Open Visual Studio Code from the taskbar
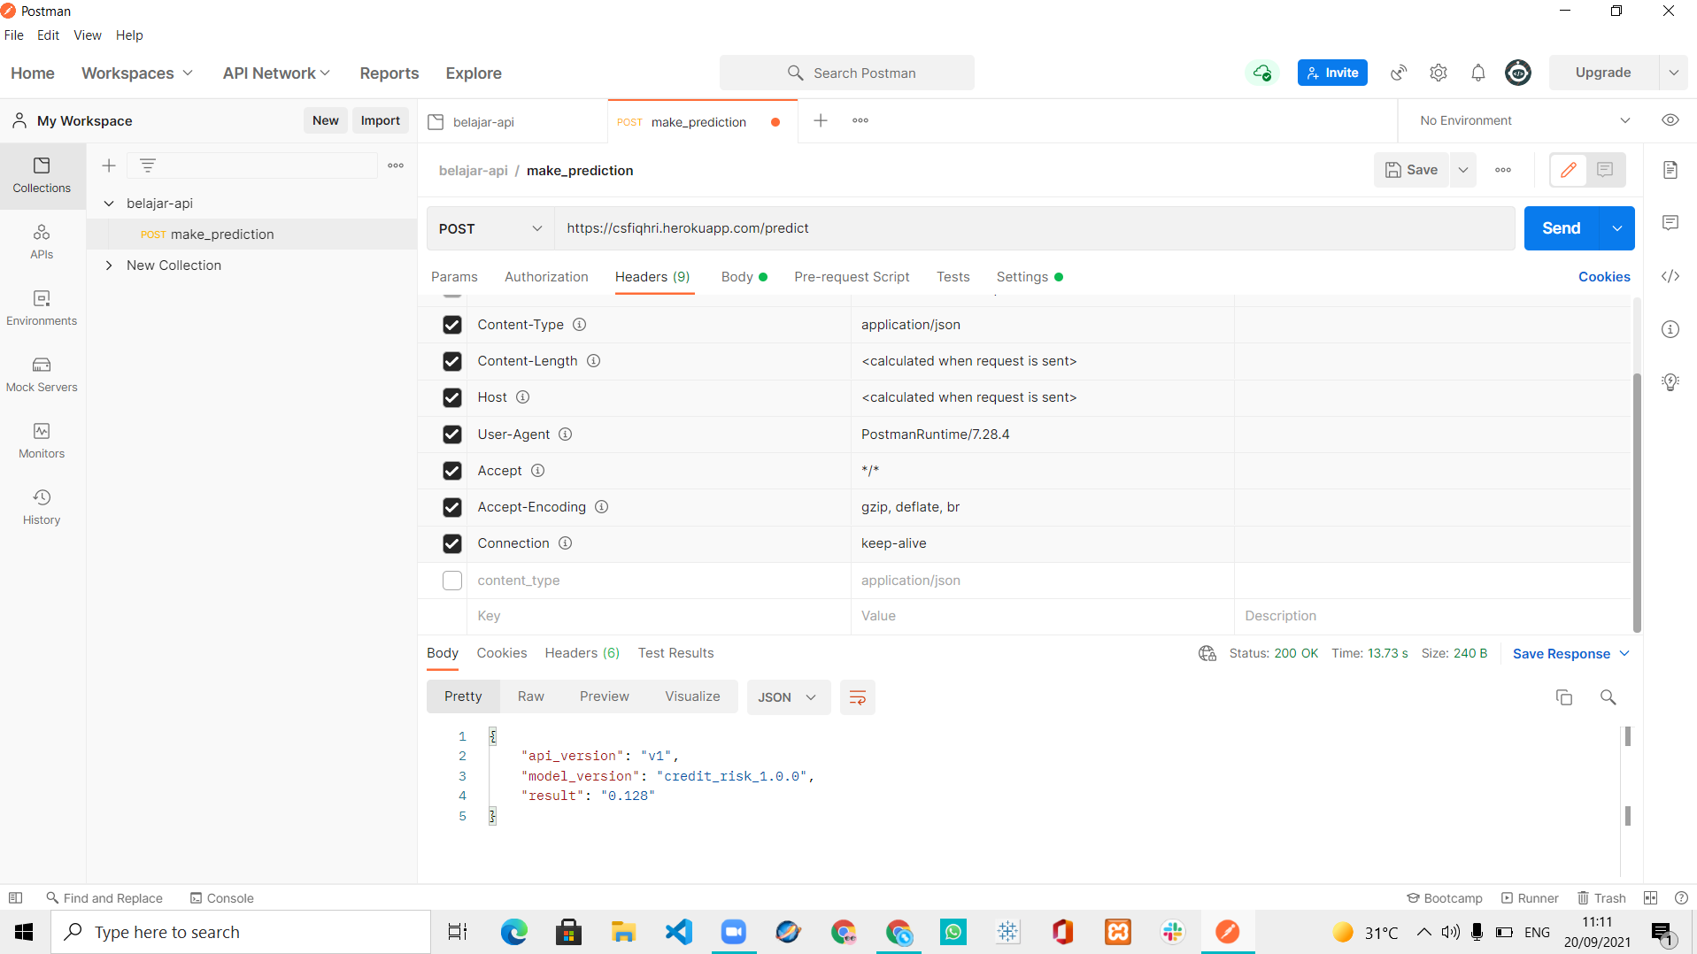1697x954 pixels. point(679,932)
